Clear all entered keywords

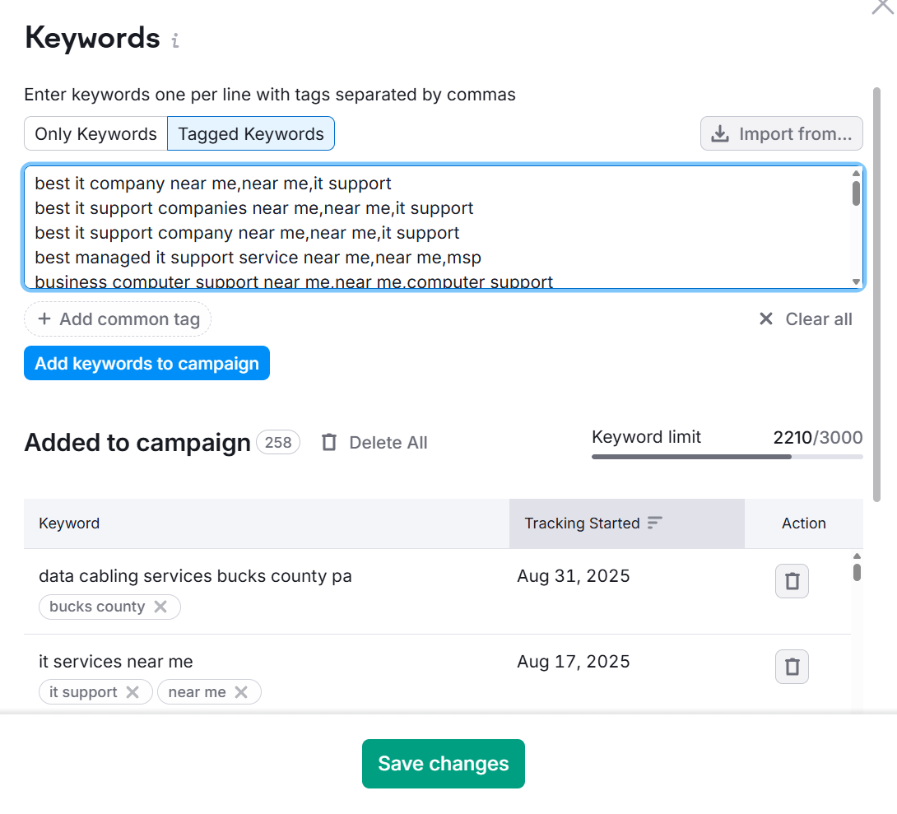point(806,319)
